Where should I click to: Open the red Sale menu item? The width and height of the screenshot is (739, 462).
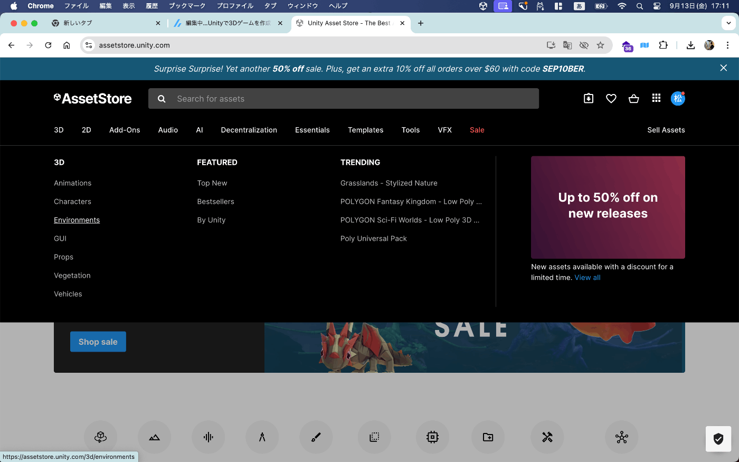coord(477,130)
